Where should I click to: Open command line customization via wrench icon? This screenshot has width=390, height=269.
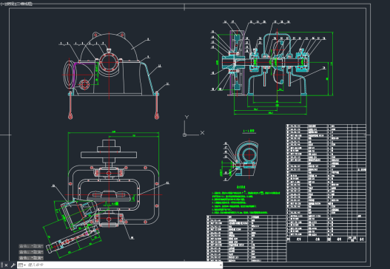click(13, 265)
